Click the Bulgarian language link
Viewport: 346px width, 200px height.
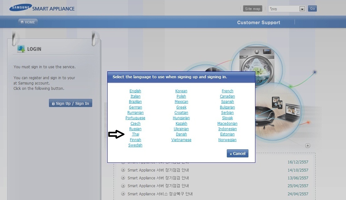pos(227,107)
